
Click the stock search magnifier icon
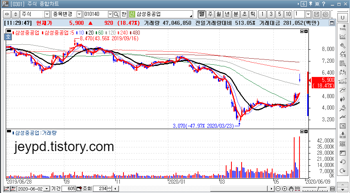coord(116,14)
